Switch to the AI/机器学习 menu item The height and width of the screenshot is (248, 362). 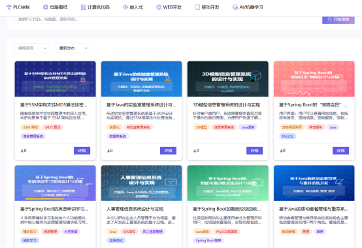248,7
